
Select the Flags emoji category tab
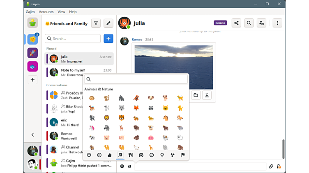click(x=183, y=155)
